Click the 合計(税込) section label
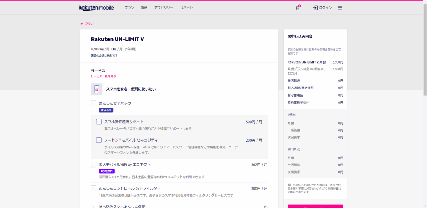427x208 pixels. click(x=294, y=149)
